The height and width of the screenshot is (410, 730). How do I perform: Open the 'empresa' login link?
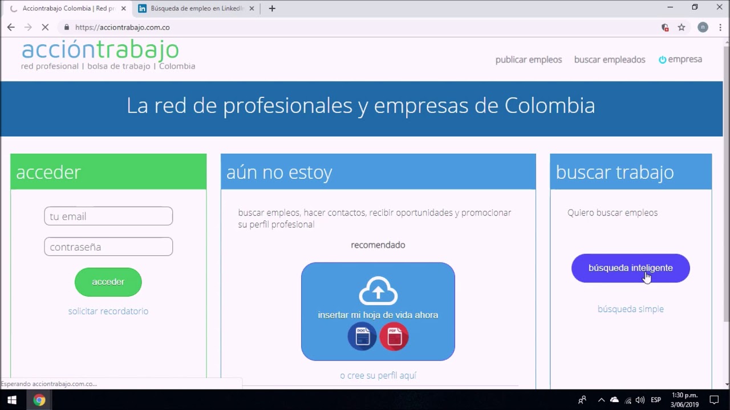(680, 59)
